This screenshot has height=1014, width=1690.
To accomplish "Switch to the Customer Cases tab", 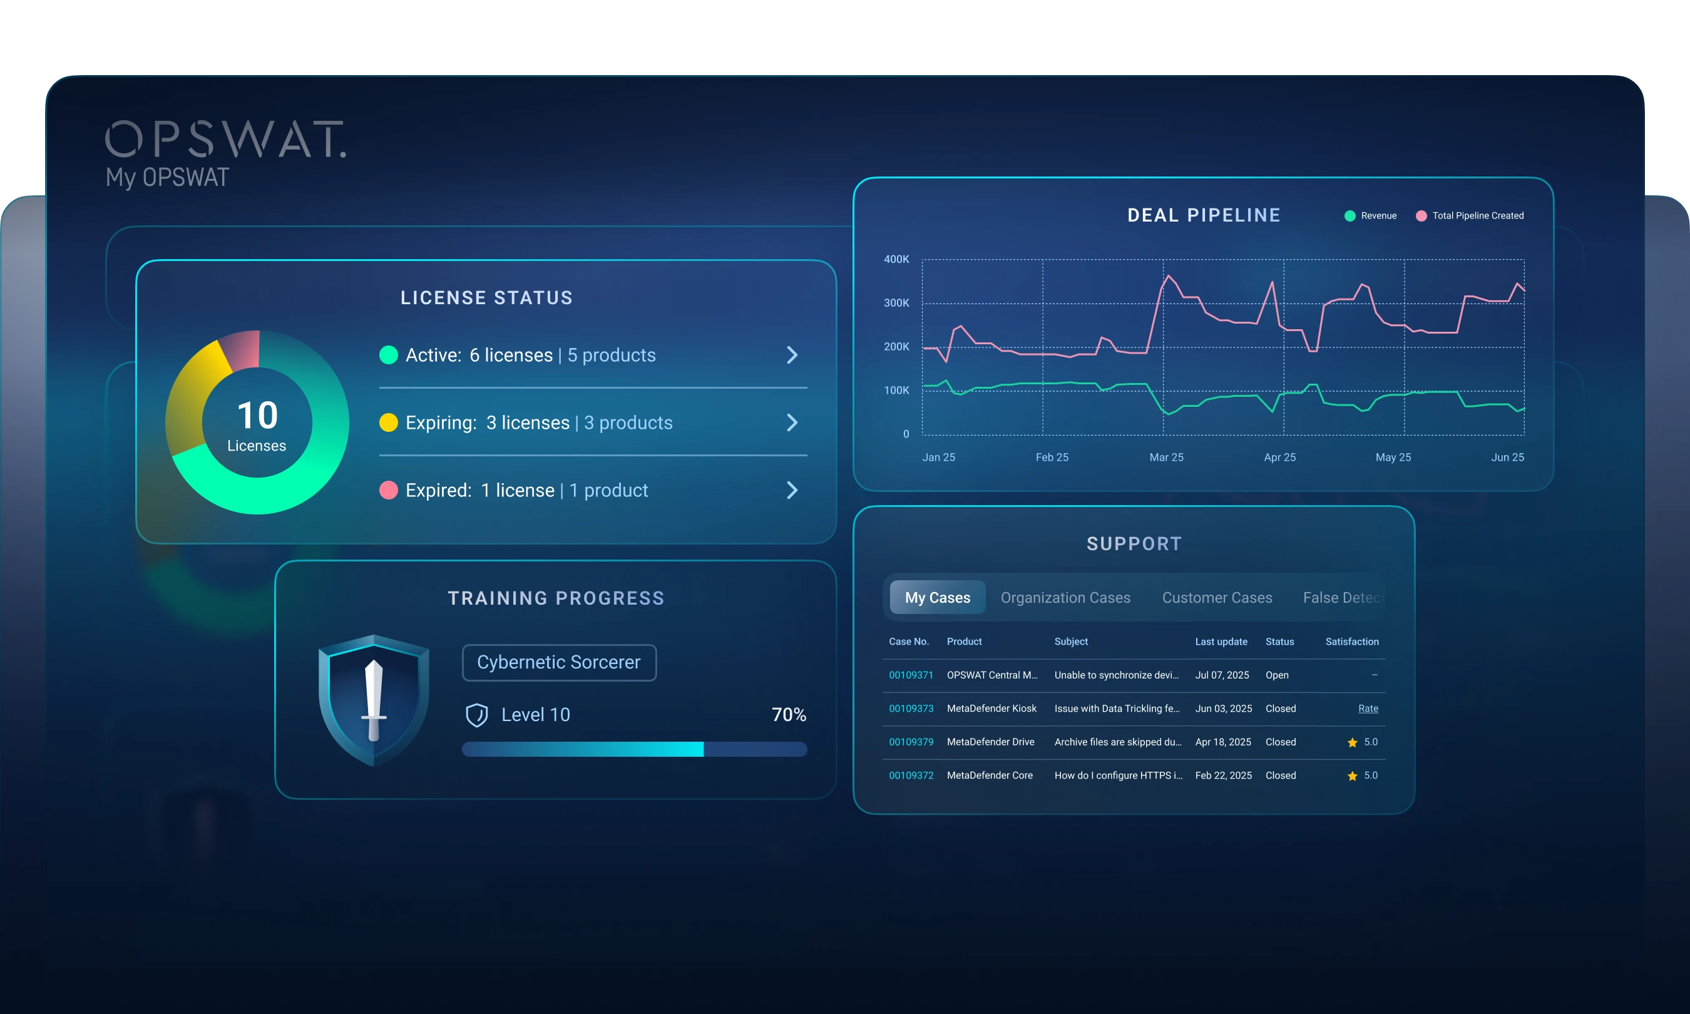I will point(1217,598).
